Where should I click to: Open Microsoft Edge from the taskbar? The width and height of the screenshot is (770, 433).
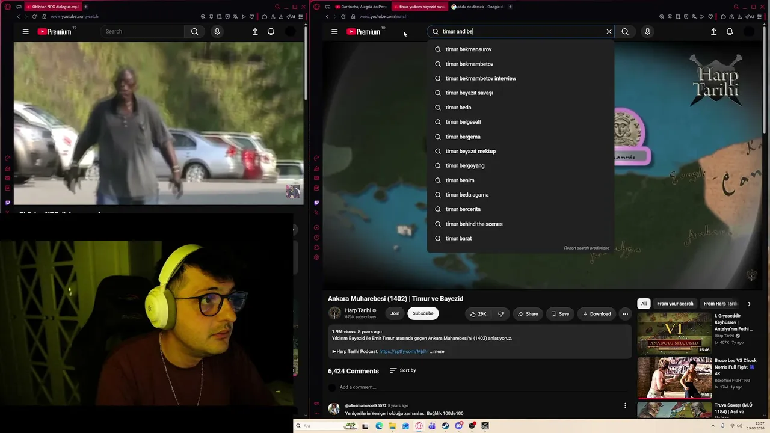coord(379,426)
